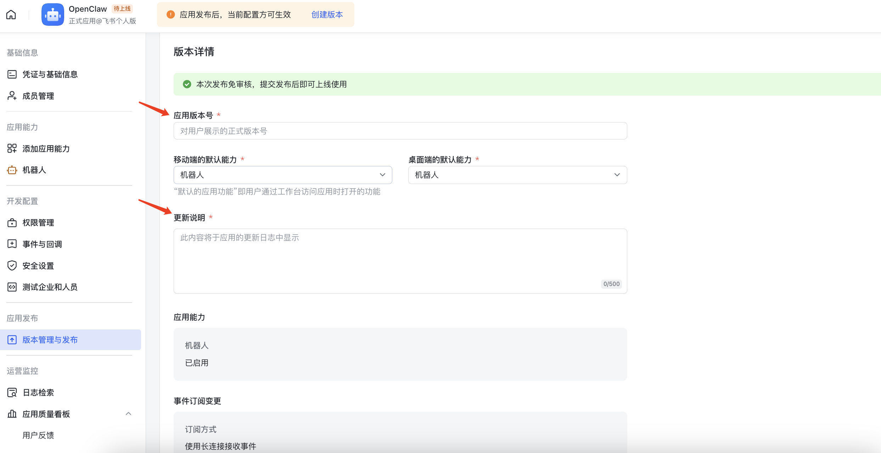Viewport: 881px width, 453px height.
Task: Click the 创建版本 link in the banner
Action: [x=327, y=15]
